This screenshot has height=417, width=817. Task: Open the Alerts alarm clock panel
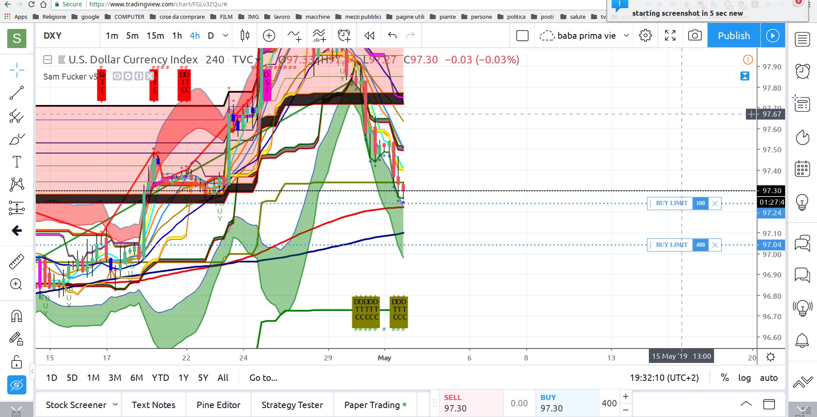(x=803, y=71)
